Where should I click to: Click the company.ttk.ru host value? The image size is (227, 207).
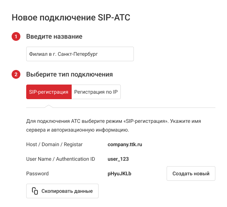pyautogui.click(x=125, y=145)
